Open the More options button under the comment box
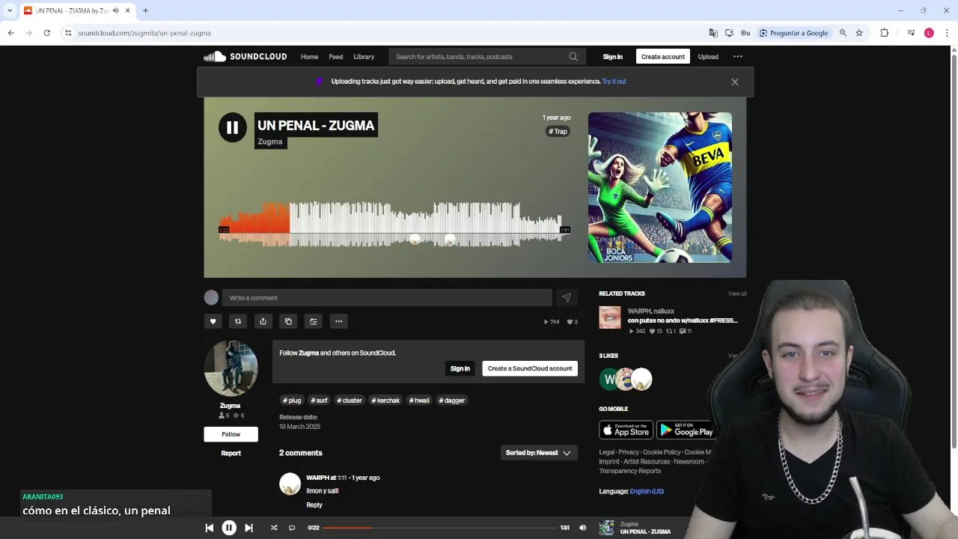Viewport: 958px width, 539px height. [x=338, y=321]
